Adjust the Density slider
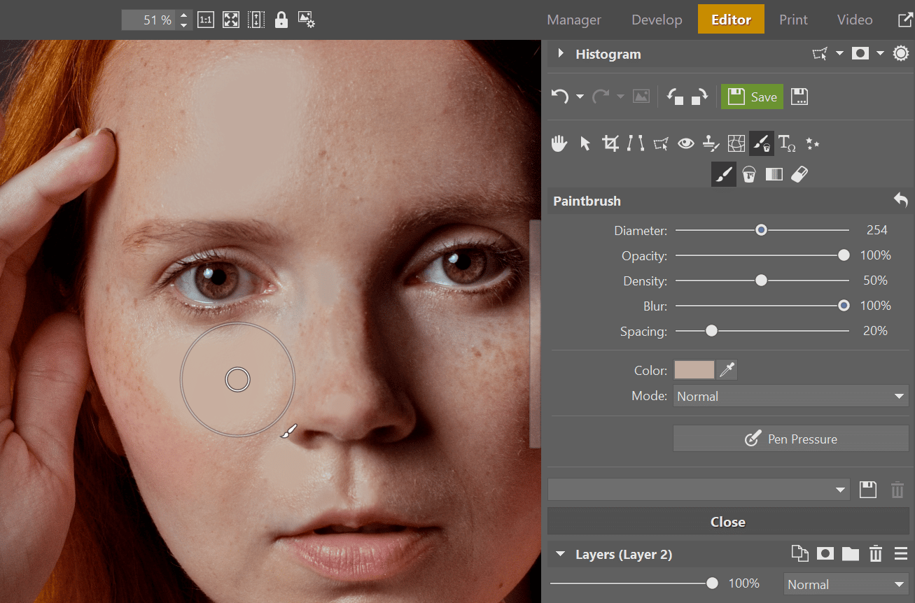915x603 pixels. pyautogui.click(x=762, y=281)
